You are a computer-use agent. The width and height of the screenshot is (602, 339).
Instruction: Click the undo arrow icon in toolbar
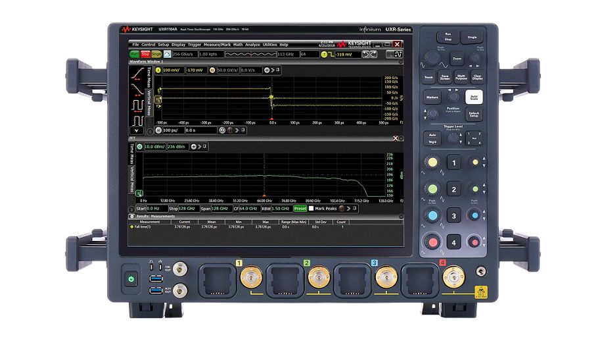click(365, 55)
